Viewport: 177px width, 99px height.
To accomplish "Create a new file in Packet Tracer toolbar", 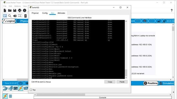I will click(x=5, y=10).
